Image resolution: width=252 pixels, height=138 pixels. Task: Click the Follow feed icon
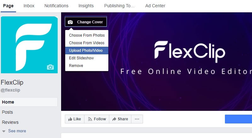click(x=90, y=119)
